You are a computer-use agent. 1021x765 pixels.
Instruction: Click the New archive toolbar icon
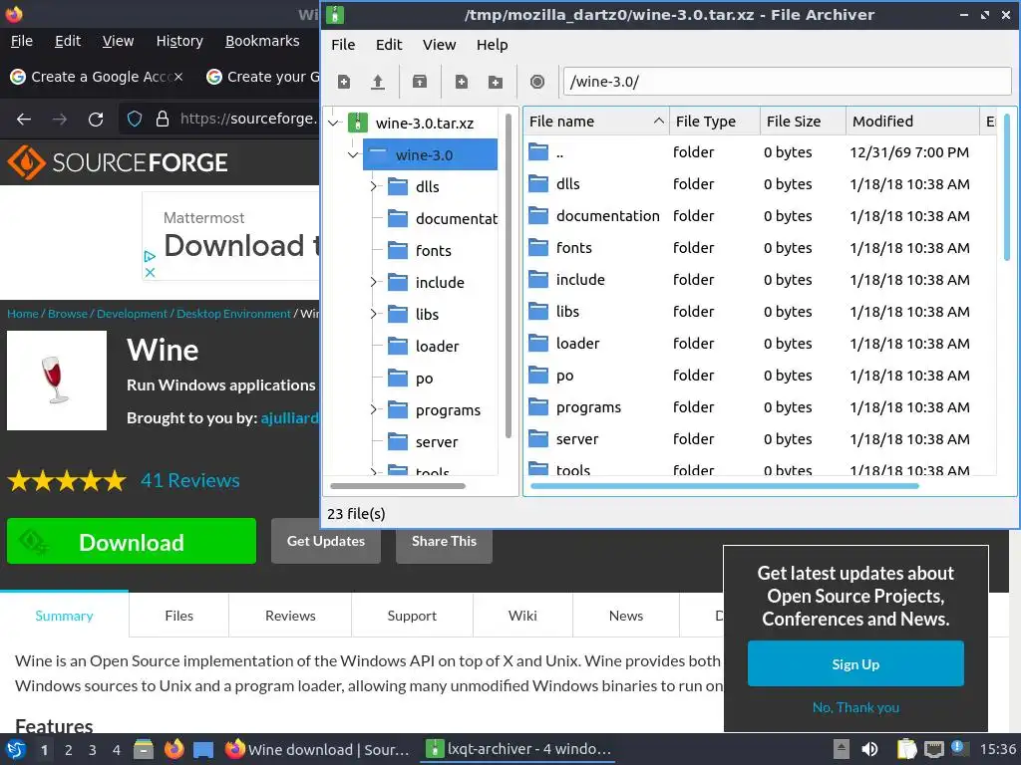click(x=344, y=82)
